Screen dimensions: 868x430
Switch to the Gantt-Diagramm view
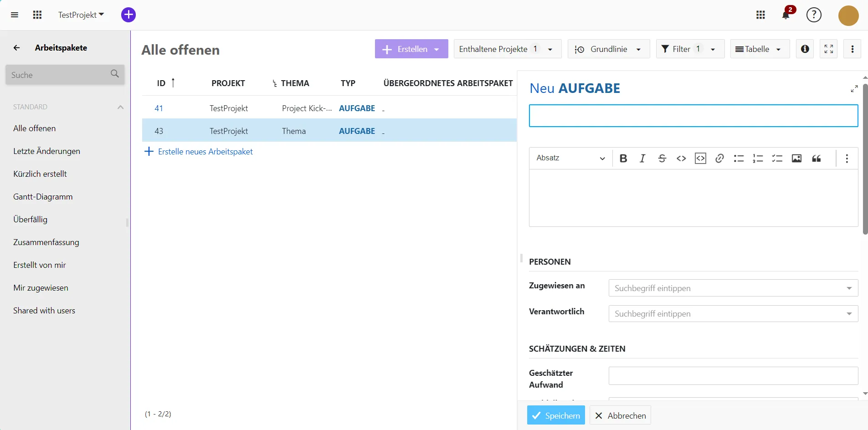click(43, 196)
